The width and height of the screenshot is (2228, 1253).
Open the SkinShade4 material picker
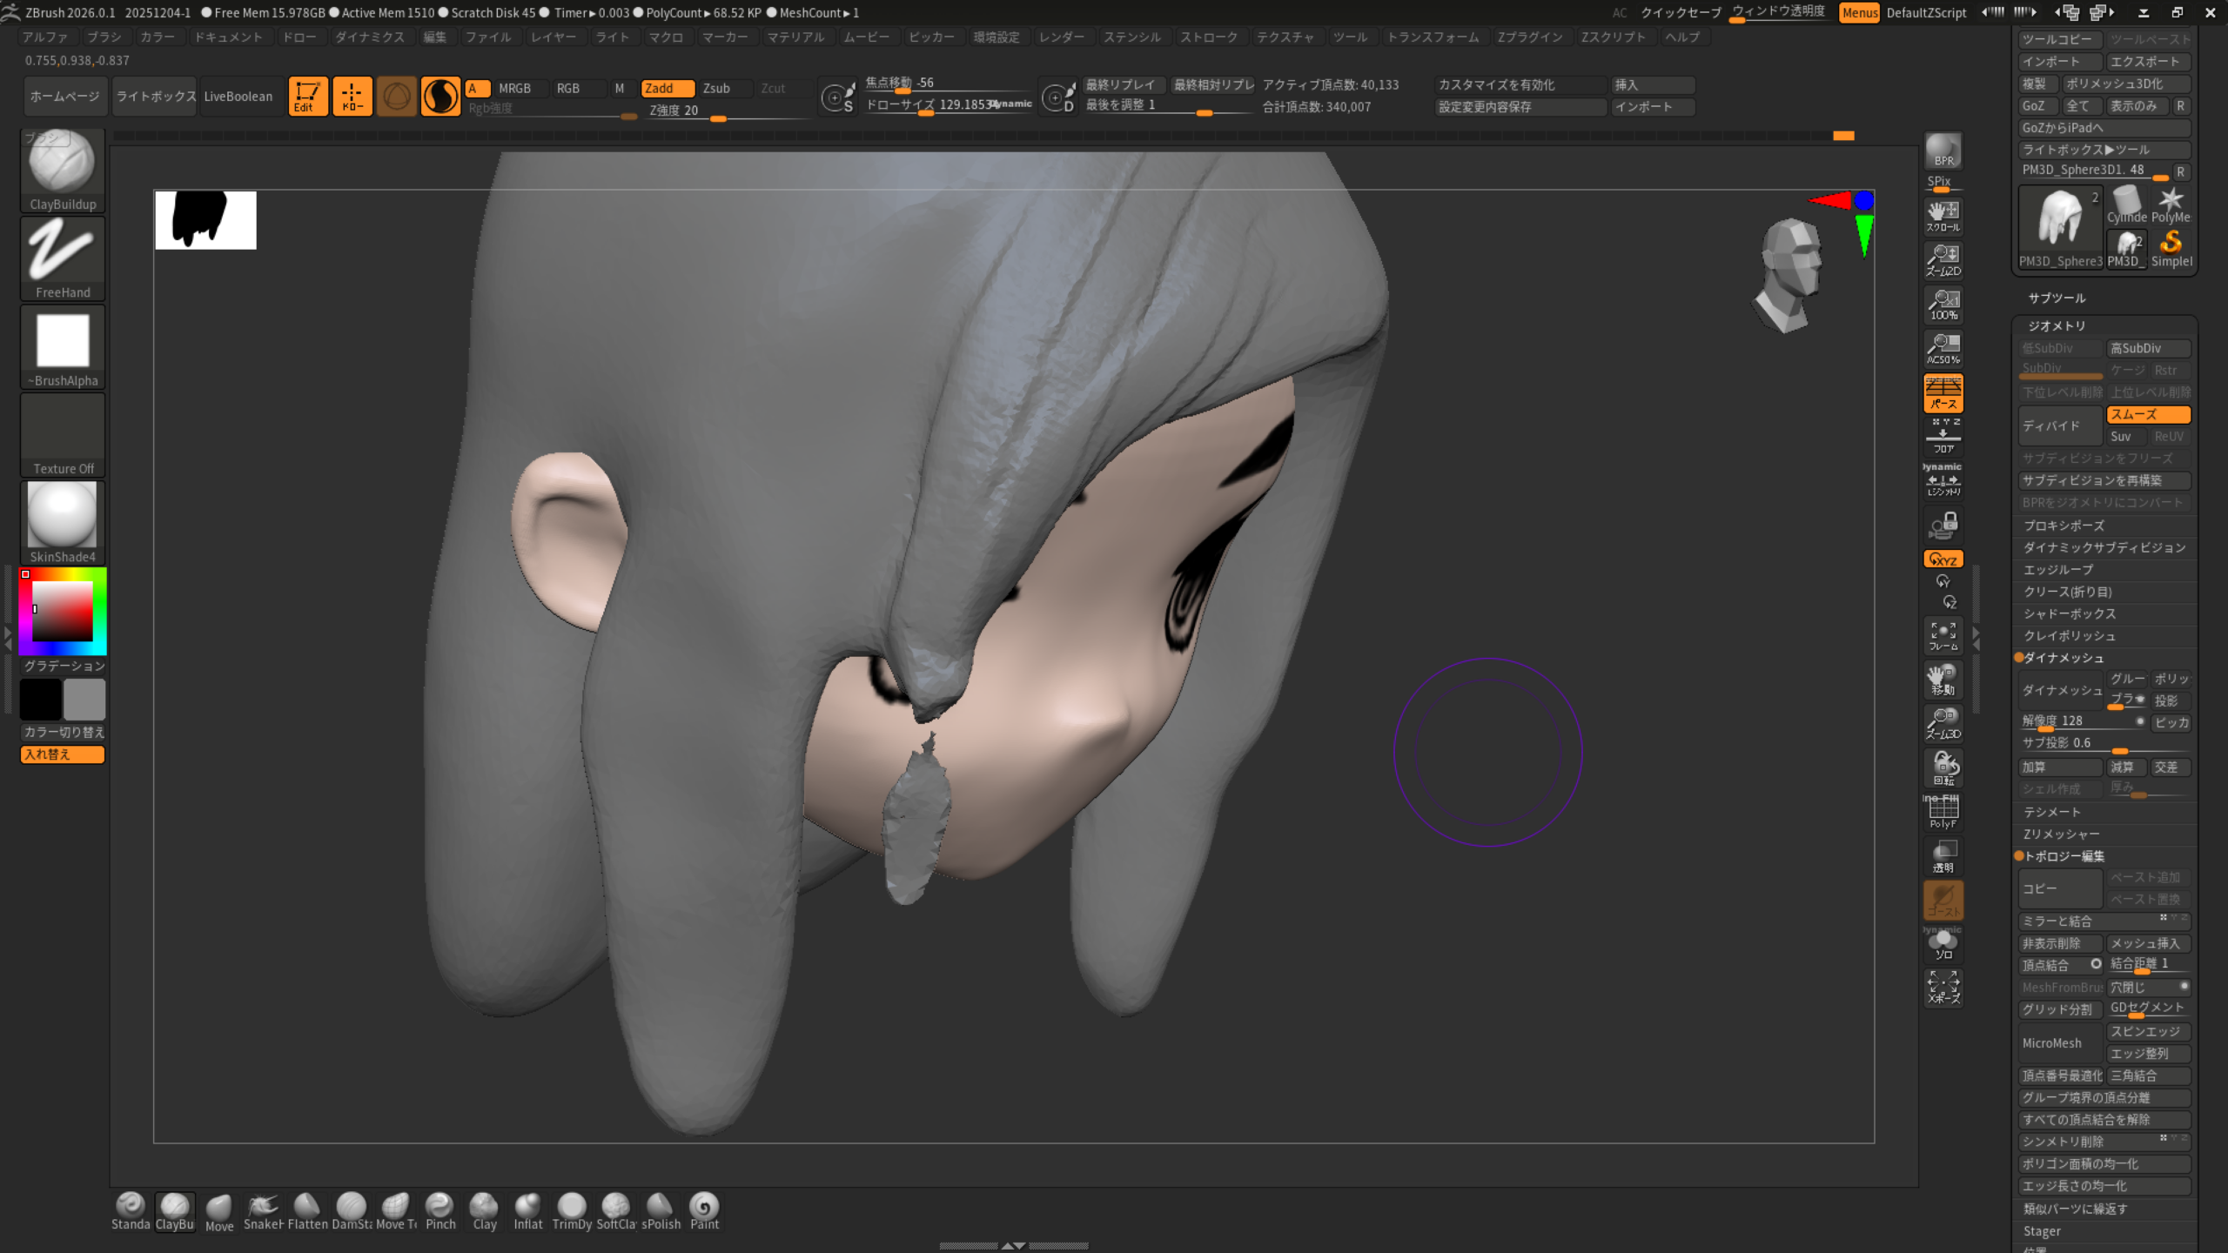pos(62,518)
